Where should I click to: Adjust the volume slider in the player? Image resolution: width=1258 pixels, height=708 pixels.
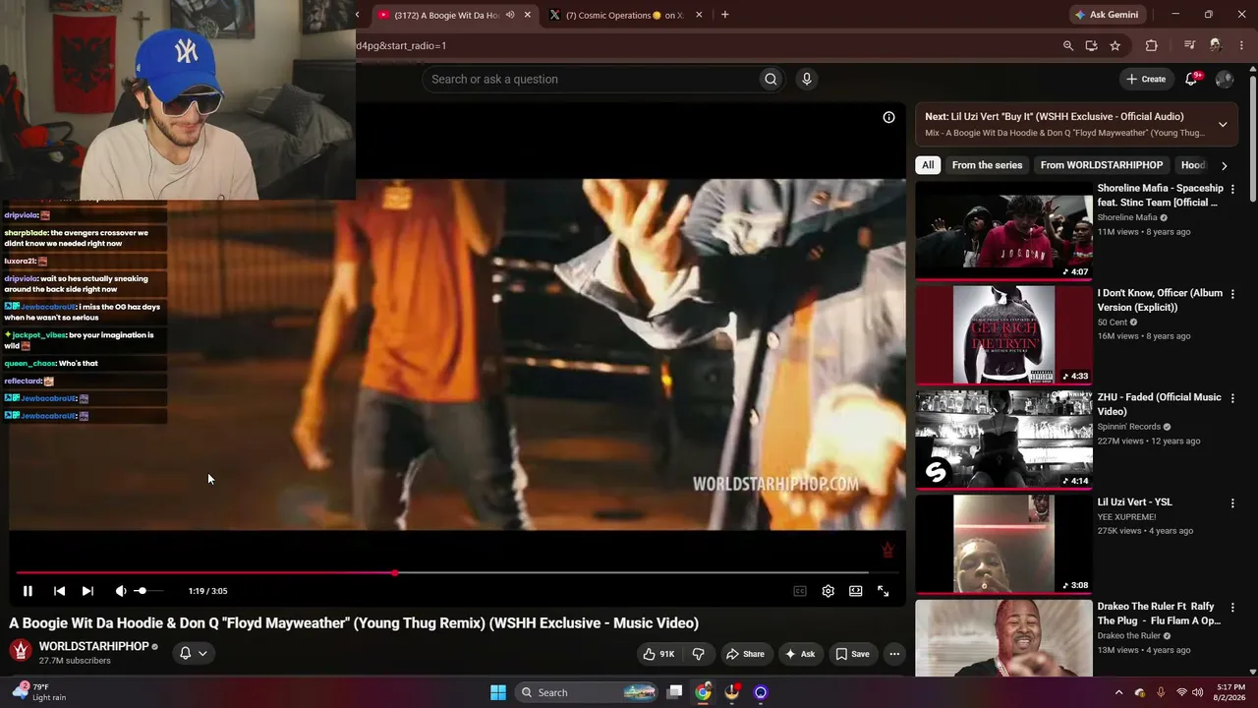[147, 591]
